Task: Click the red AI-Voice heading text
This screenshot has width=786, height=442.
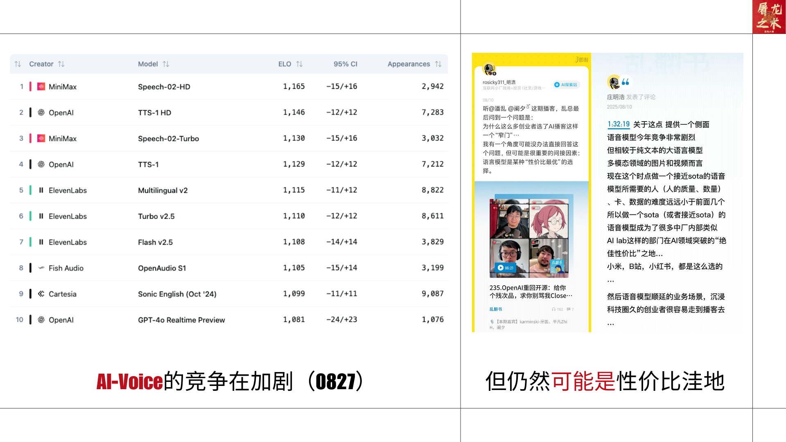Action: coord(130,381)
